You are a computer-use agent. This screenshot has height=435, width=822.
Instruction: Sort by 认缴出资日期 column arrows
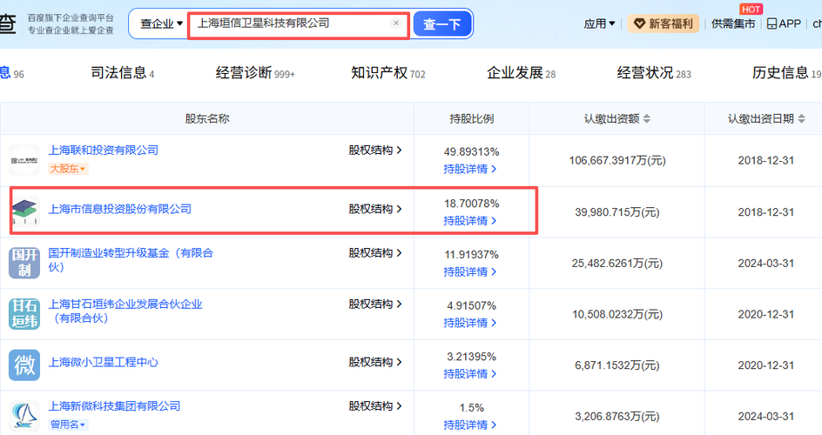coord(802,119)
